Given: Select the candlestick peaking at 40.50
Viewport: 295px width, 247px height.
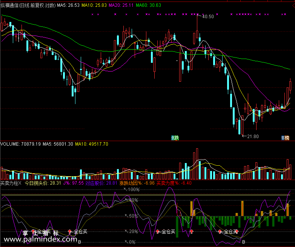Looking at the screenshot, I should [x=197, y=26].
